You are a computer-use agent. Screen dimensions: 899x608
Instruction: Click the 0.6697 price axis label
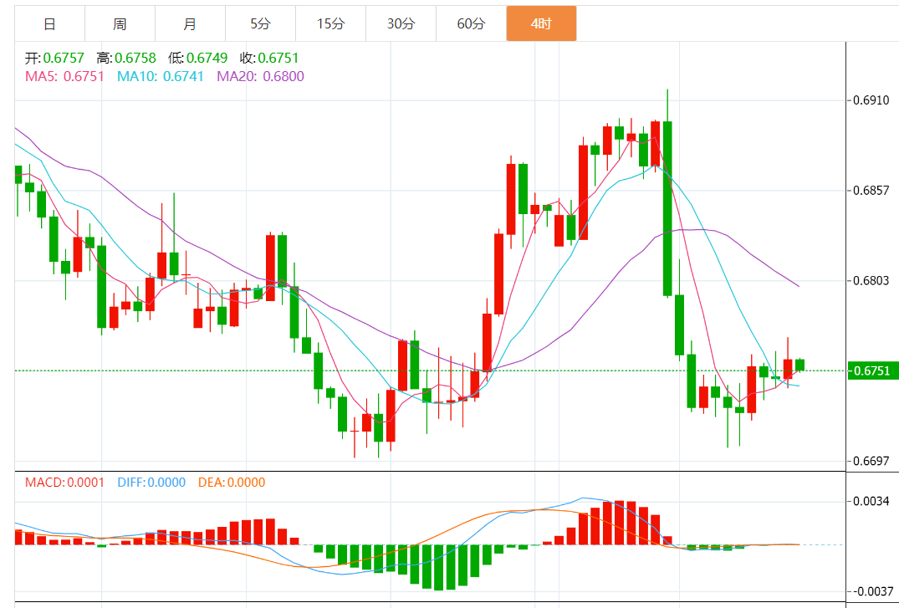pyautogui.click(x=871, y=461)
